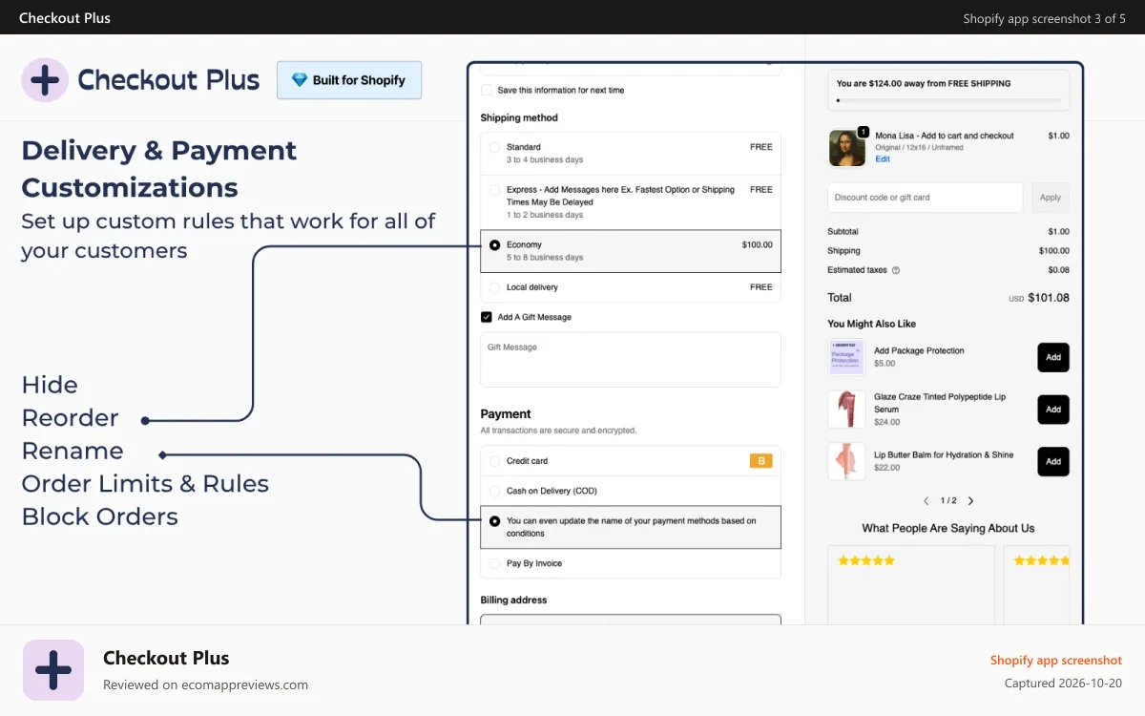Click Delivery & Payment Customizations headline
1145x716 pixels.
point(159,169)
